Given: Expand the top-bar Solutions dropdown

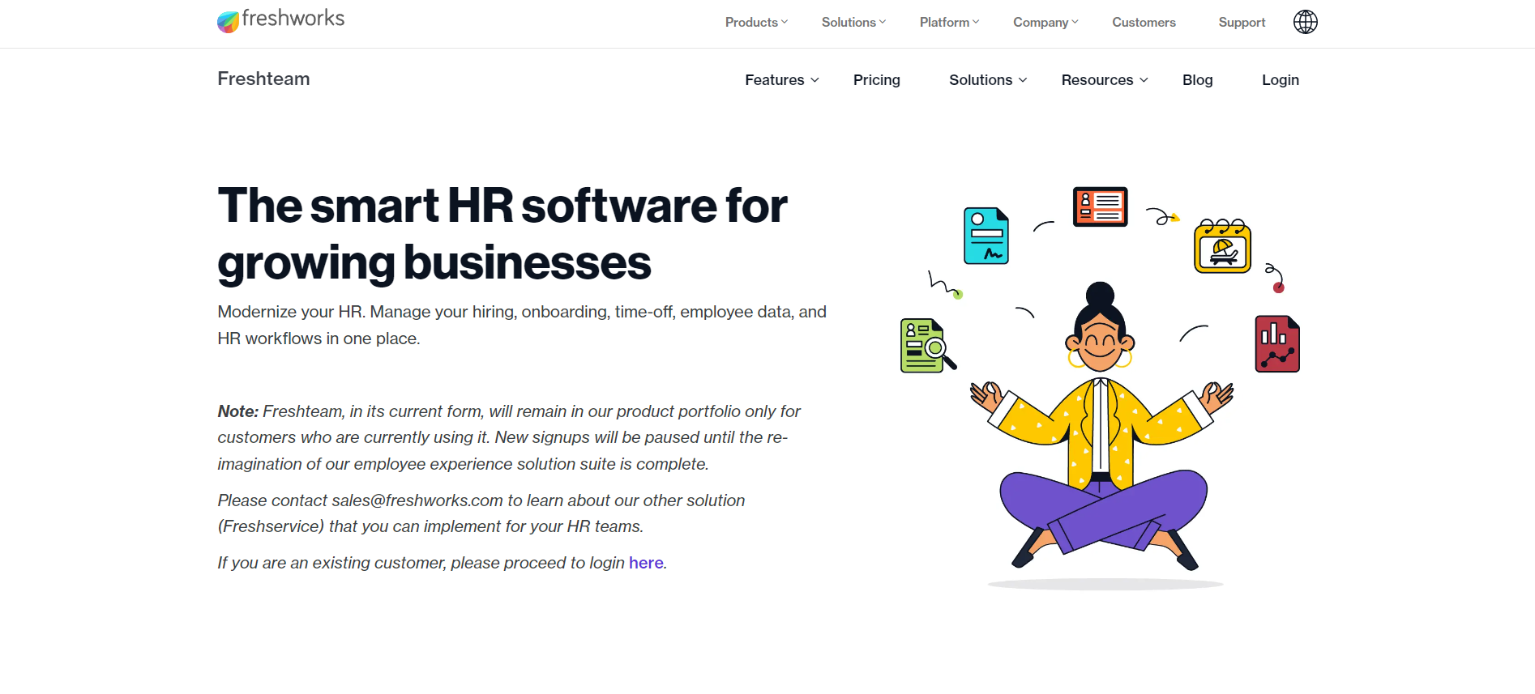Looking at the screenshot, I should tap(853, 23).
